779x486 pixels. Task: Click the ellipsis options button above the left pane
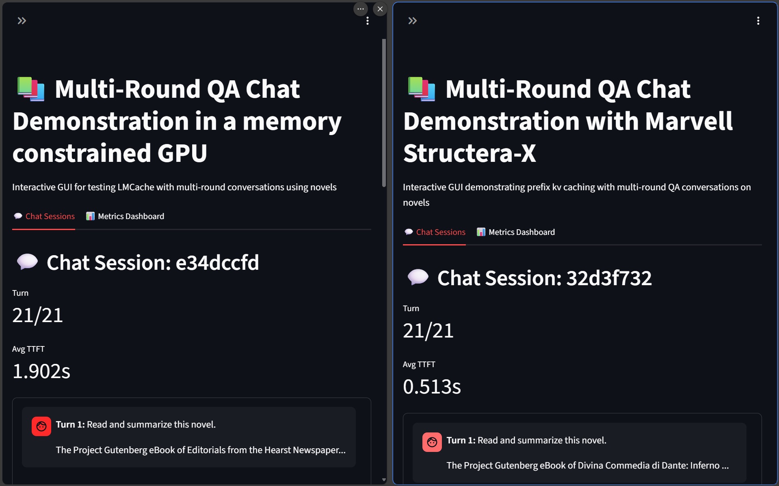pyautogui.click(x=360, y=9)
